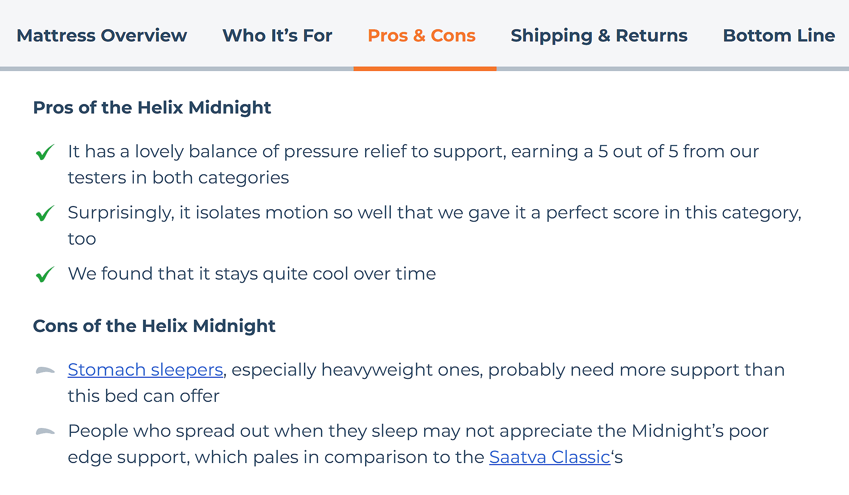Click the orange underline beneath Pros & Cons
Screen dimensions: 849x495
(424, 69)
